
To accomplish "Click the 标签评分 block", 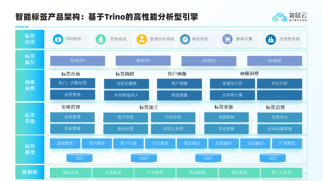I will [x=280, y=117].
